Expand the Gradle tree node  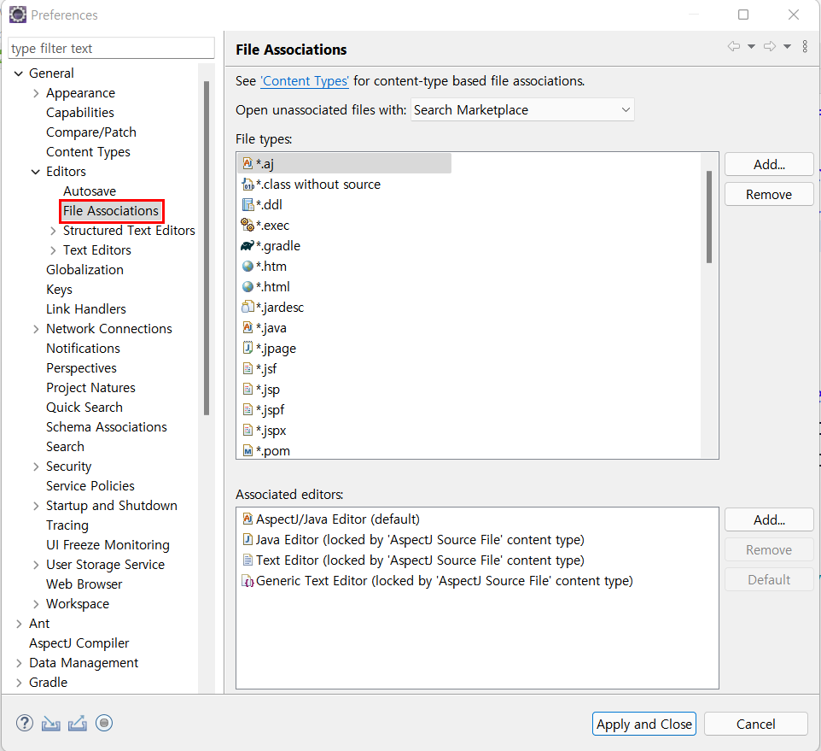point(18,683)
